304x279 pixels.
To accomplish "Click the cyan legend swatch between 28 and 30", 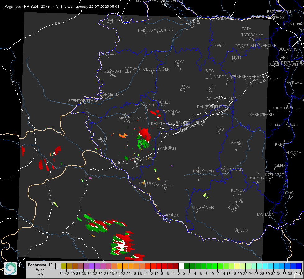I will point(265,266).
